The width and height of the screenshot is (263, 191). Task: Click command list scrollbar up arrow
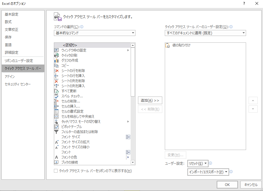133,45
